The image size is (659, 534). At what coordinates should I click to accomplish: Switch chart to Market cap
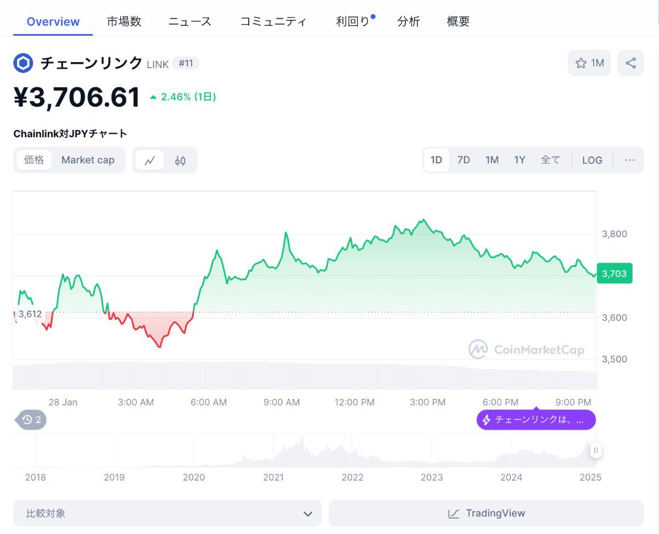(88, 160)
